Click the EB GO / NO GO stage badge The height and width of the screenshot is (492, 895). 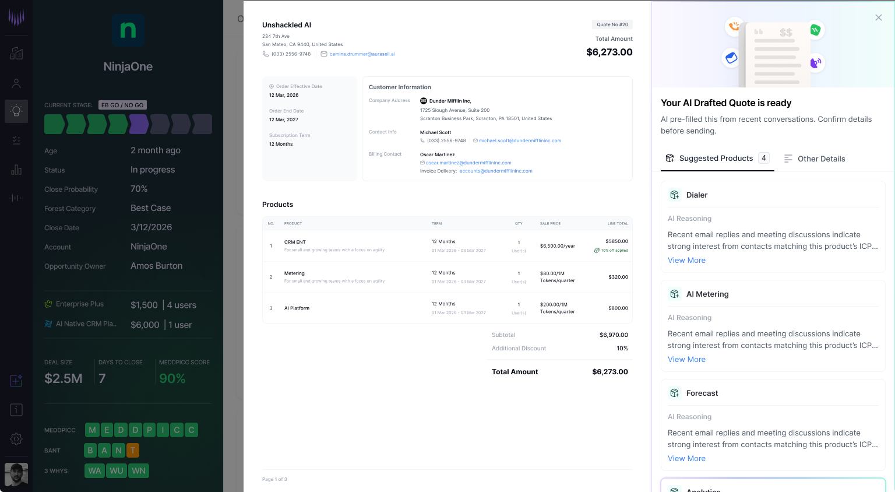tap(122, 105)
